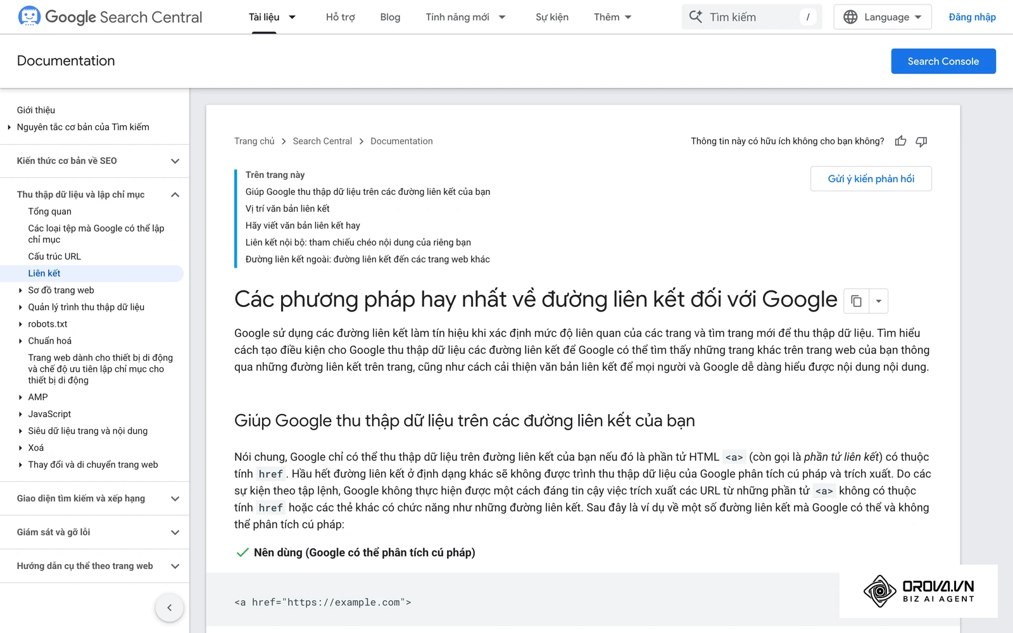The width and height of the screenshot is (1013, 633).
Task: Go to Documentation breadcrumb link
Action: point(401,141)
